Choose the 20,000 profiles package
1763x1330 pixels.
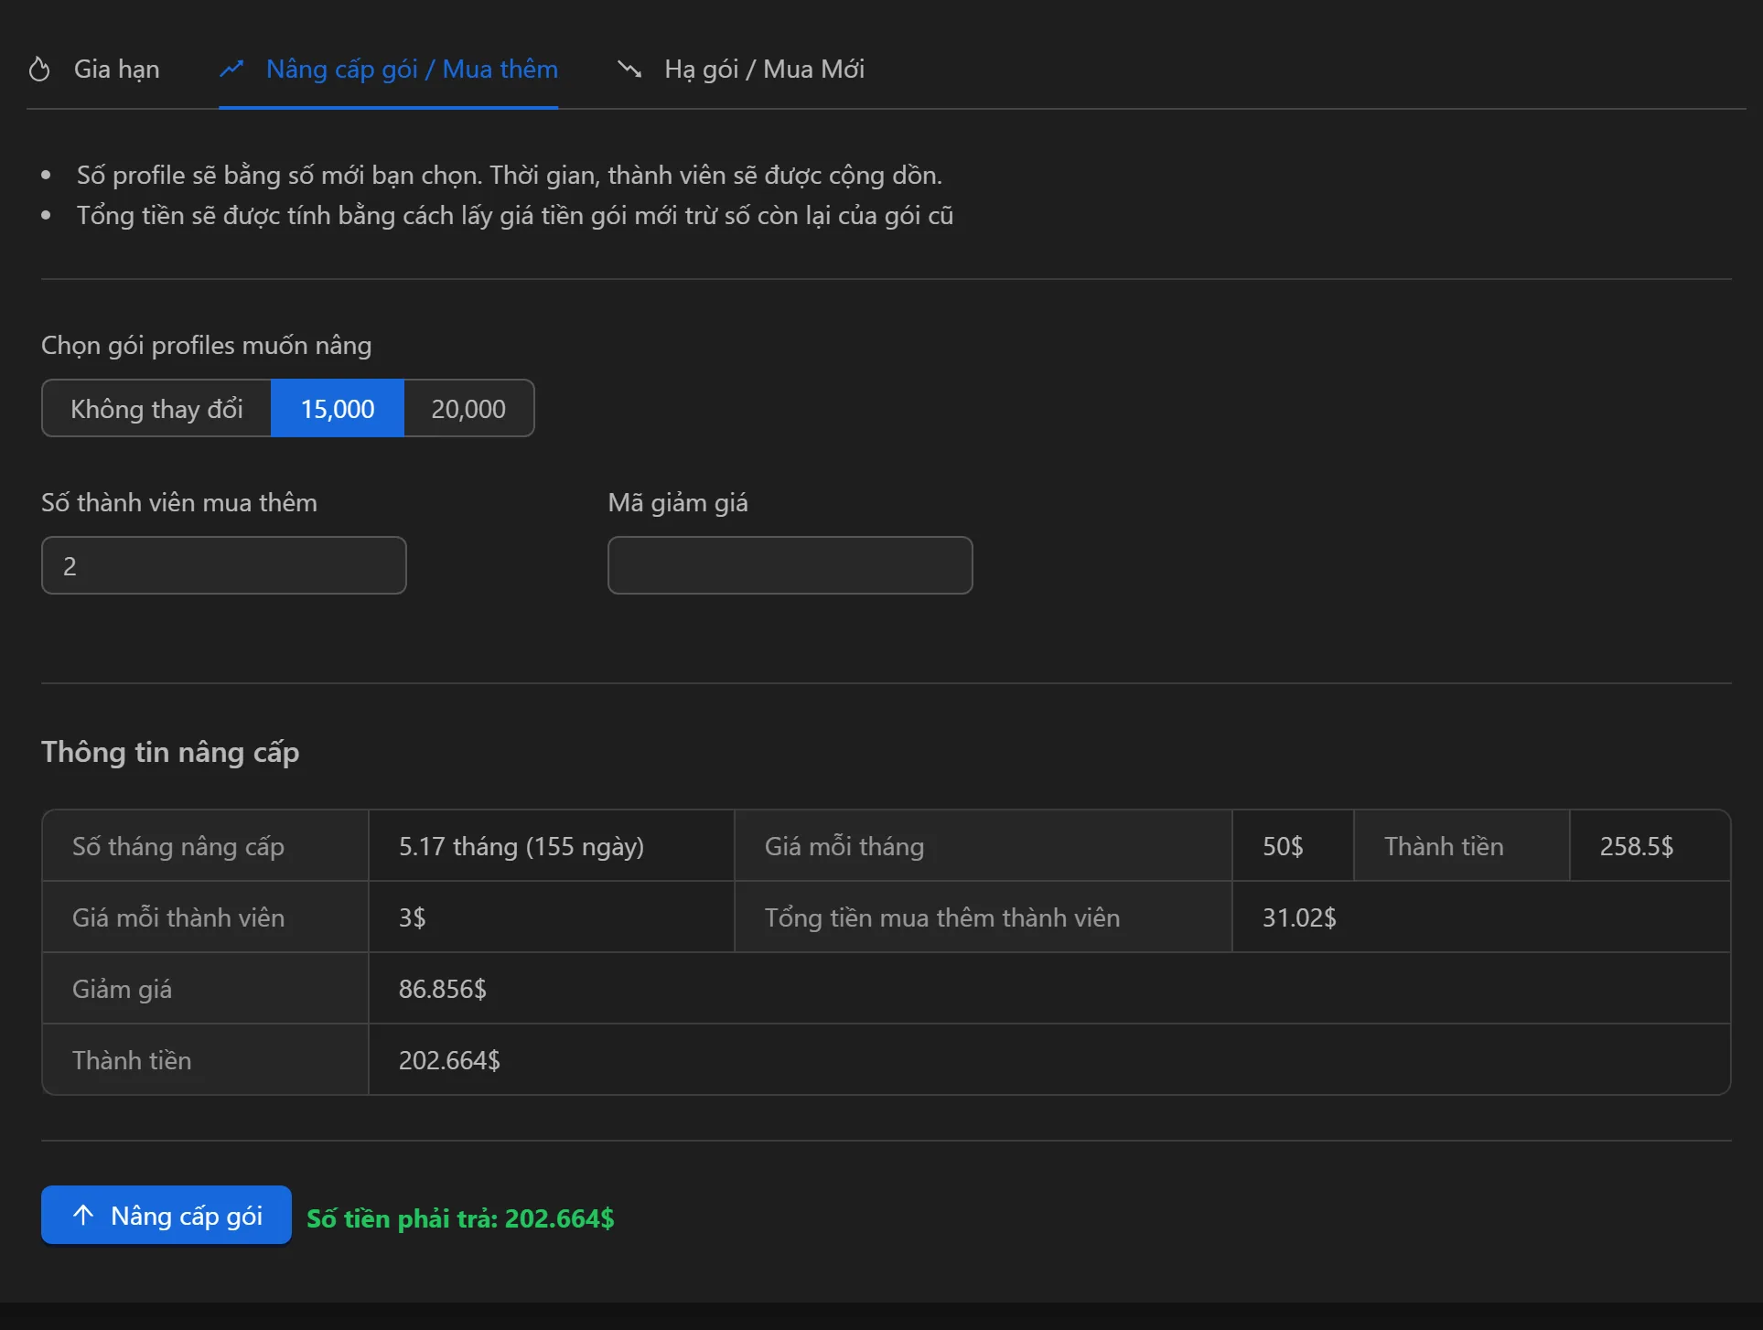coord(468,409)
